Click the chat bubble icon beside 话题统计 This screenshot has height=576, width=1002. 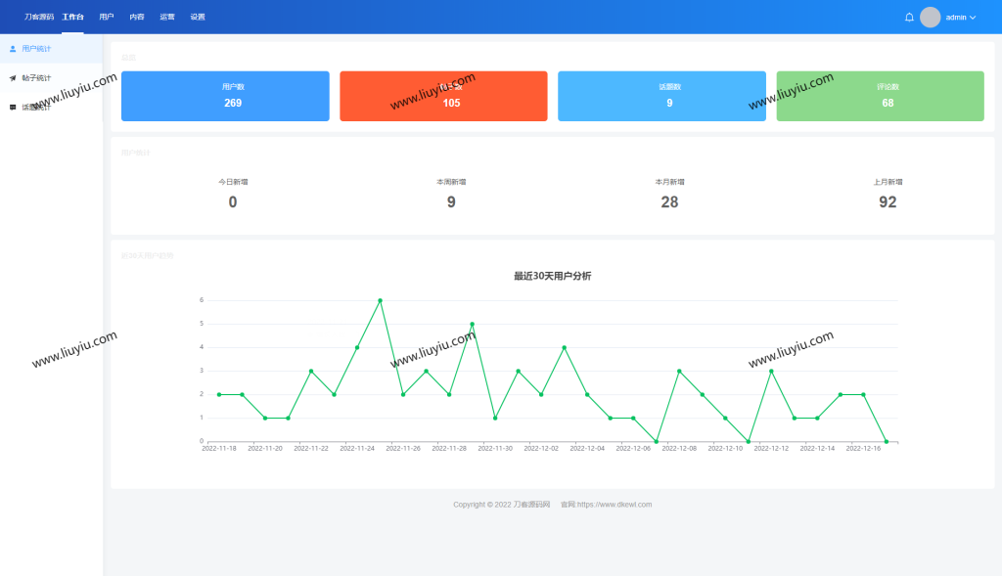click(x=13, y=108)
